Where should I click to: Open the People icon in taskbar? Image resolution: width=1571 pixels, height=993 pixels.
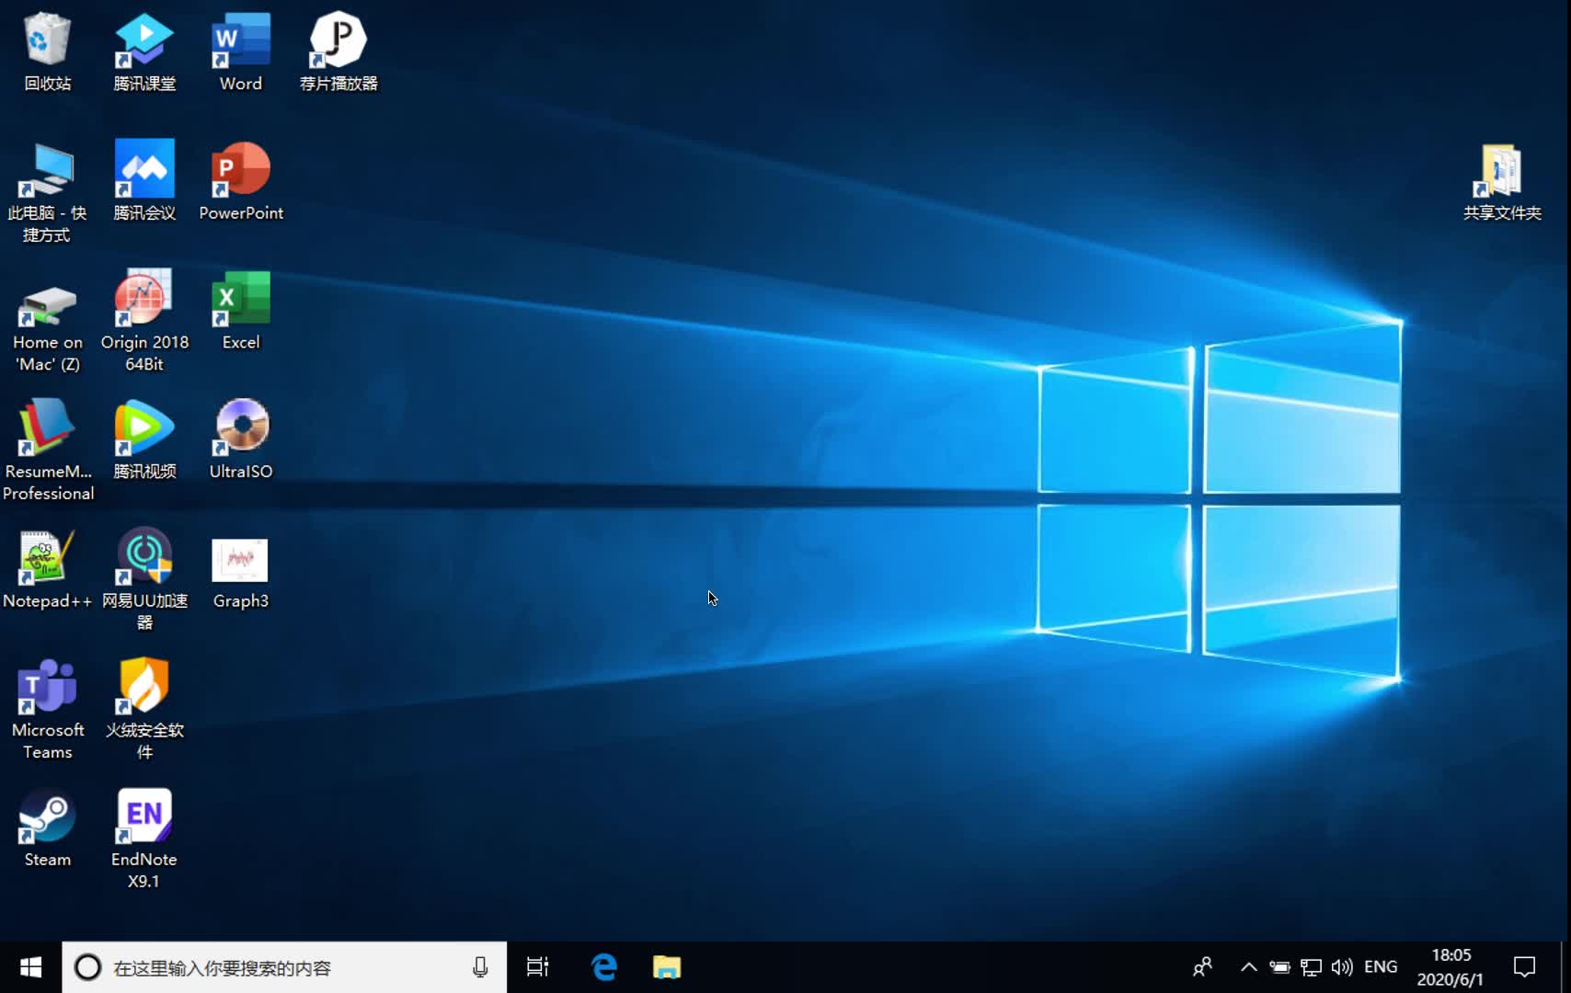[x=1202, y=967]
